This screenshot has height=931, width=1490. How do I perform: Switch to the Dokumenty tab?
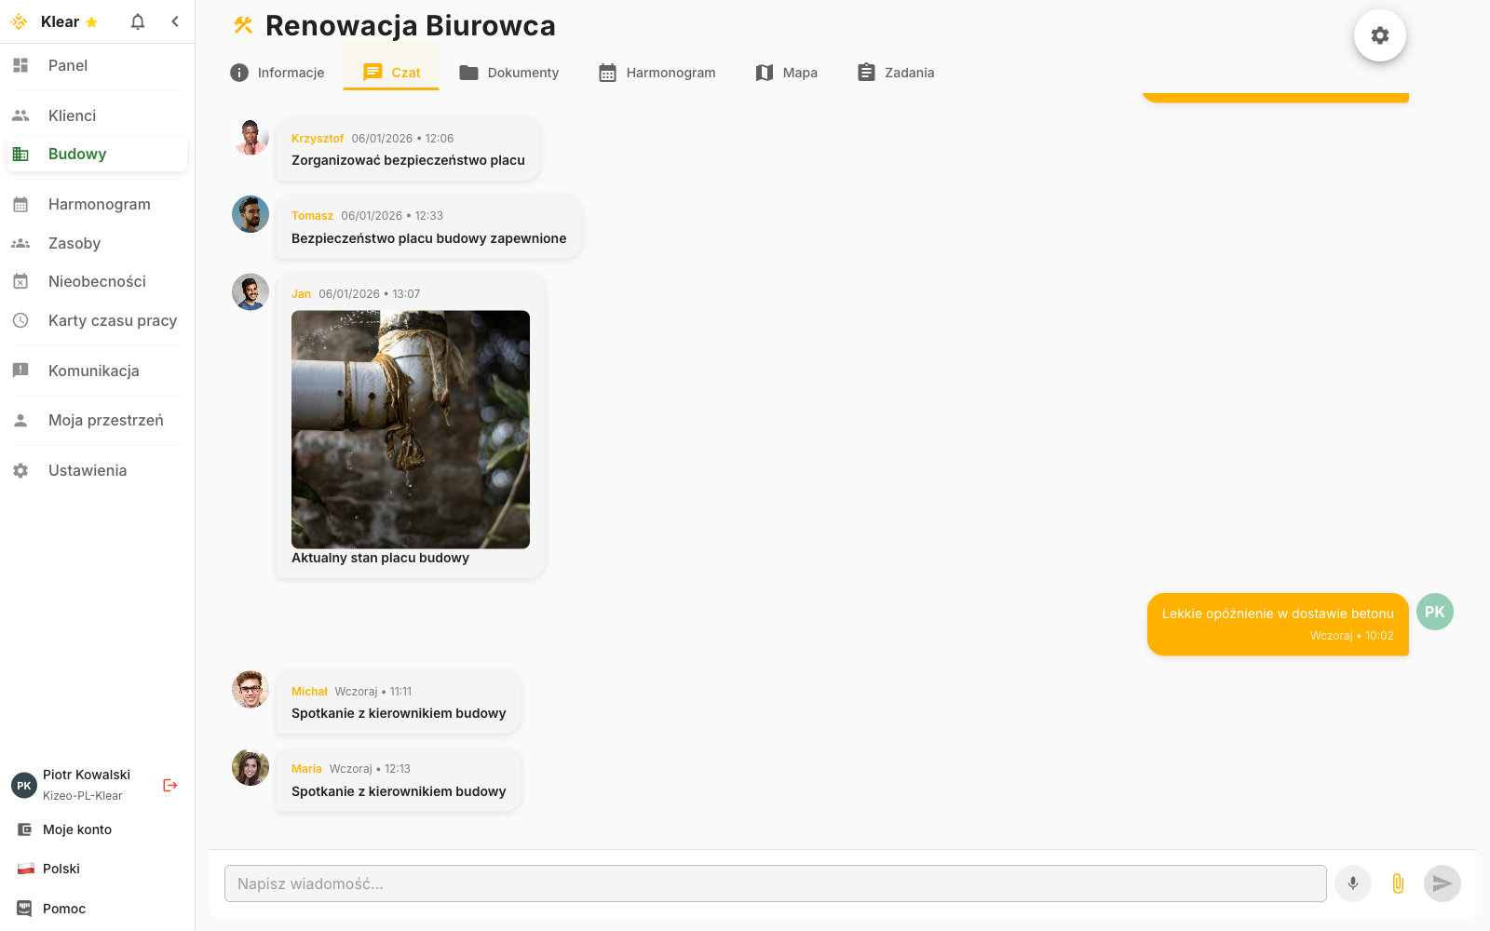click(x=509, y=73)
